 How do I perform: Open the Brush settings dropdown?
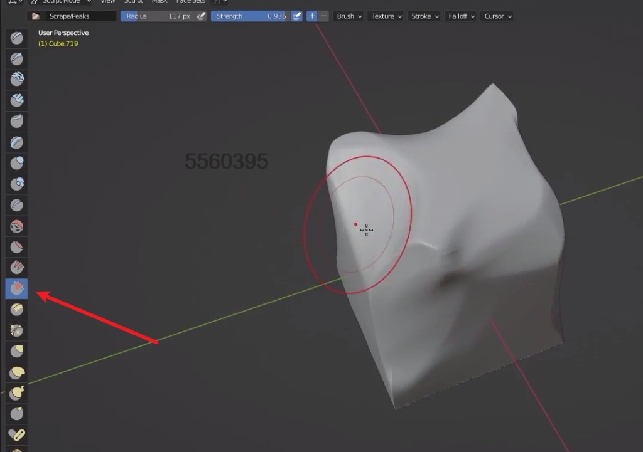[349, 16]
